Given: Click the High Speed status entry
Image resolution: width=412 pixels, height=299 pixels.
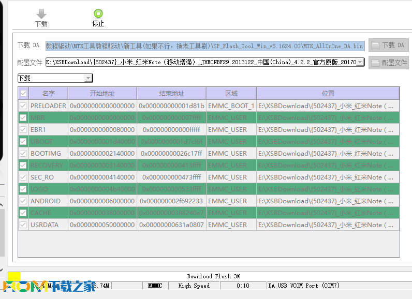Looking at the screenshot, I should click(194, 286).
